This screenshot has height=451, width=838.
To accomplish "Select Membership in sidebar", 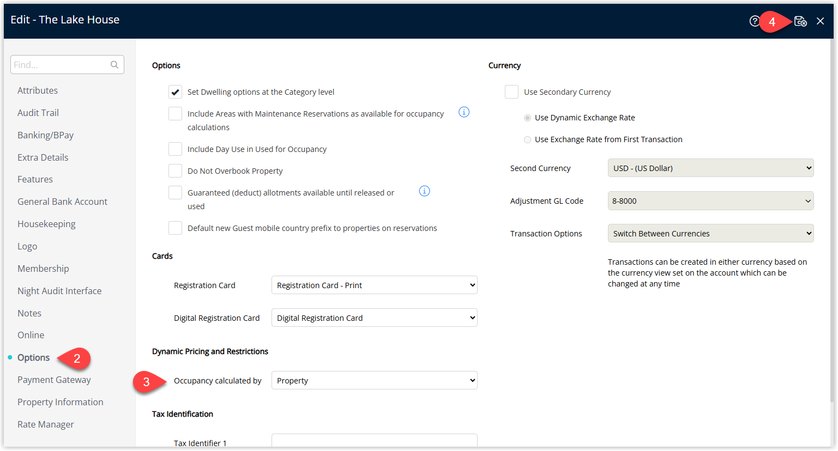I will [x=43, y=269].
